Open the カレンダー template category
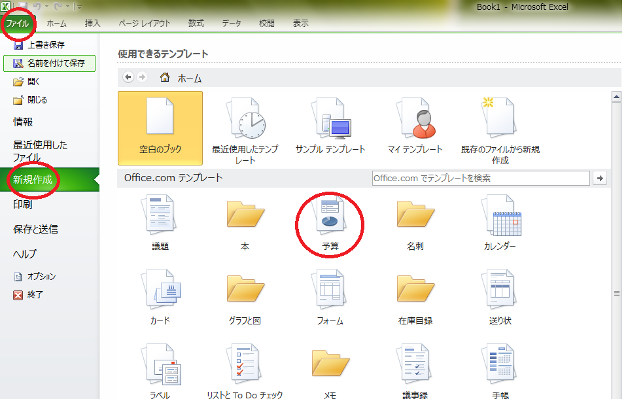Screen dimensions: 628x399 tap(500, 223)
